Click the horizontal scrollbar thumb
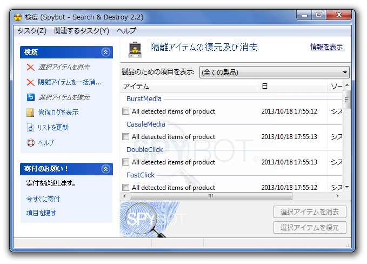Viewport: 367px width, 264px height. click(211, 196)
